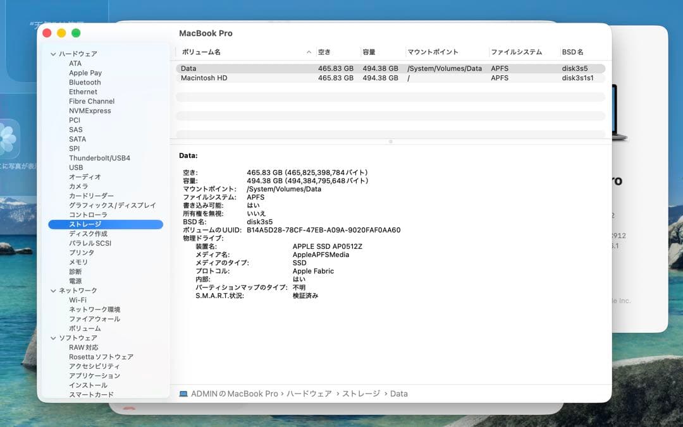Image resolution: width=683 pixels, height=427 pixels.
Task: Click mount point /System/Volumes/Data cell
Action: click(x=445, y=69)
